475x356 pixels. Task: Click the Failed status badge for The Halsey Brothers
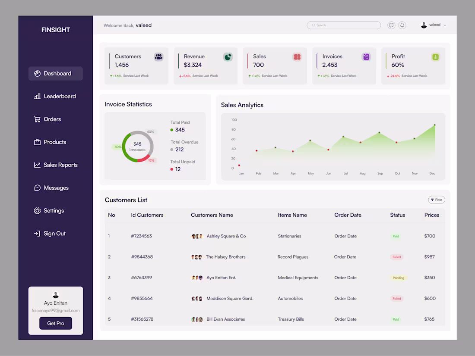click(396, 257)
